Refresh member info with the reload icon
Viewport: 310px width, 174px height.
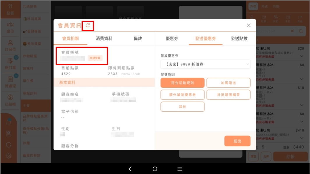88,26
